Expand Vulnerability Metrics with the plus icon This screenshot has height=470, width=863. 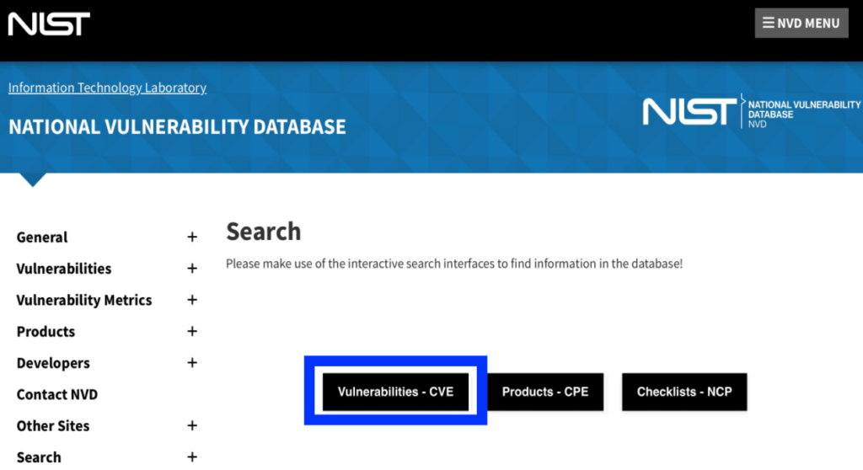(192, 300)
